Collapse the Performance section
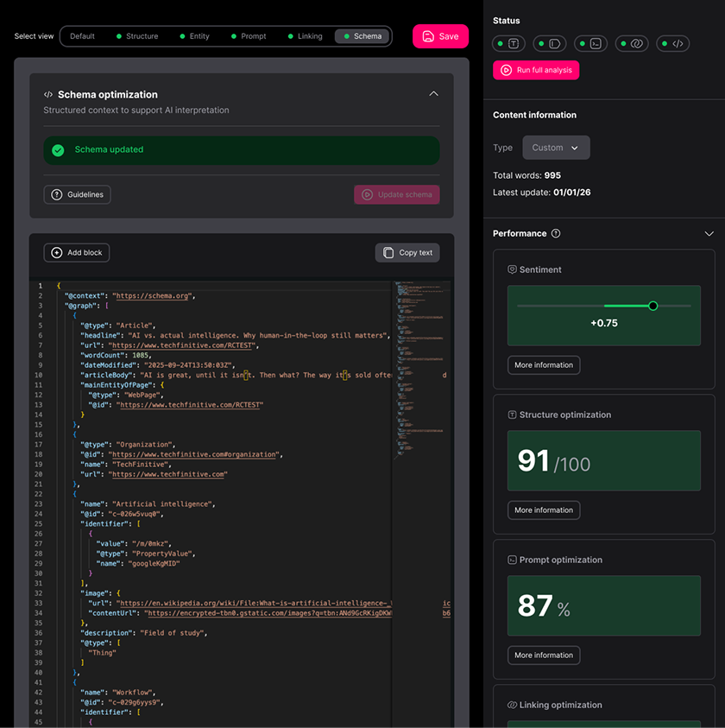Viewport: 725px width, 728px height. [x=709, y=233]
